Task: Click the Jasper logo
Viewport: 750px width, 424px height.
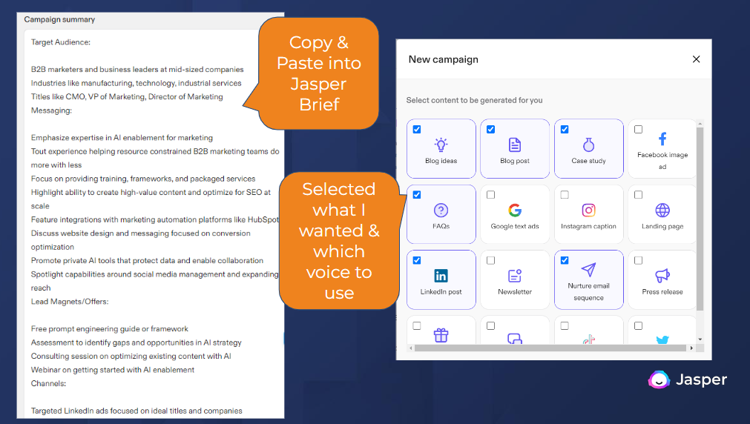Action: [688, 380]
